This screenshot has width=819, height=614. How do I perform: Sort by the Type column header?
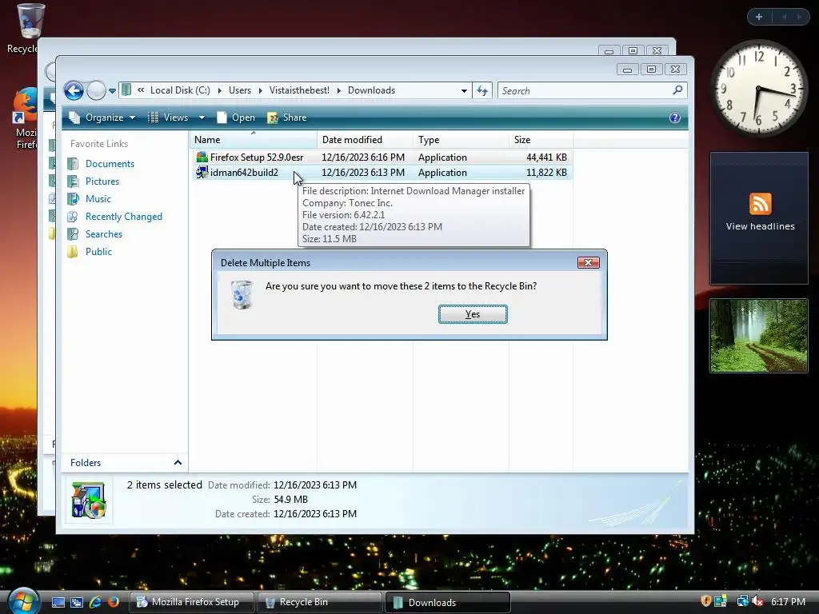461,139
